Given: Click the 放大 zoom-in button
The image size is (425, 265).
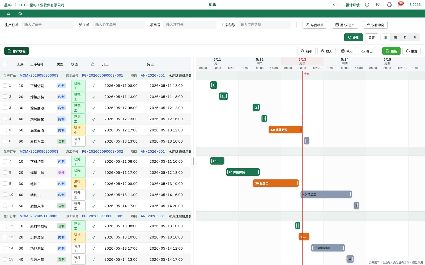Looking at the screenshot, I should pos(326,51).
